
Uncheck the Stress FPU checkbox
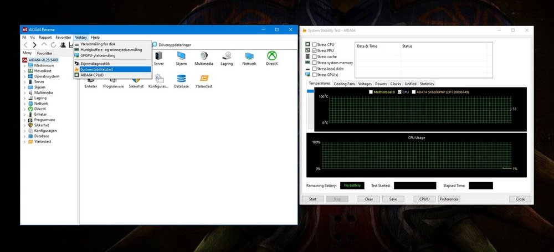pyautogui.click(x=315, y=50)
